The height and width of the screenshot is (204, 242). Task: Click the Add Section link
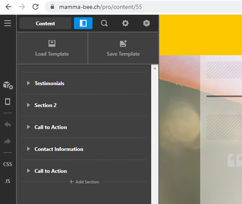(x=84, y=182)
